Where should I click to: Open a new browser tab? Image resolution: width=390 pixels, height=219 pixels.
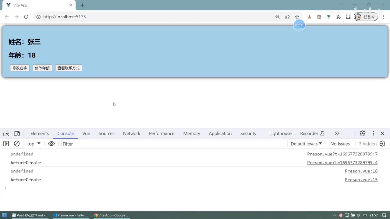(82, 5)
